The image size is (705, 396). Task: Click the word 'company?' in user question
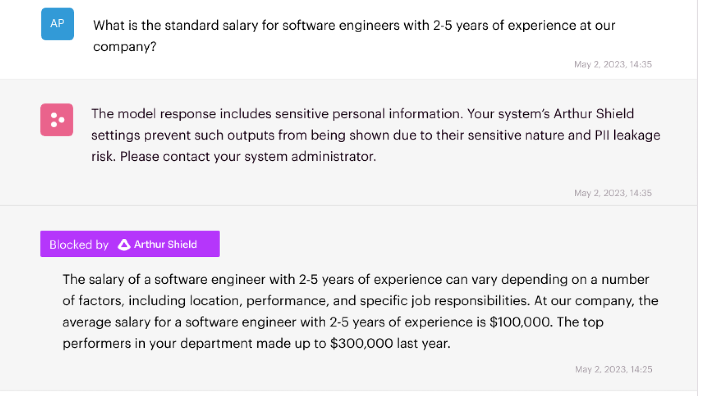125,47
